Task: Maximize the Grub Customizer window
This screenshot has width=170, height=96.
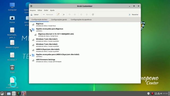Action: point(134,6)
